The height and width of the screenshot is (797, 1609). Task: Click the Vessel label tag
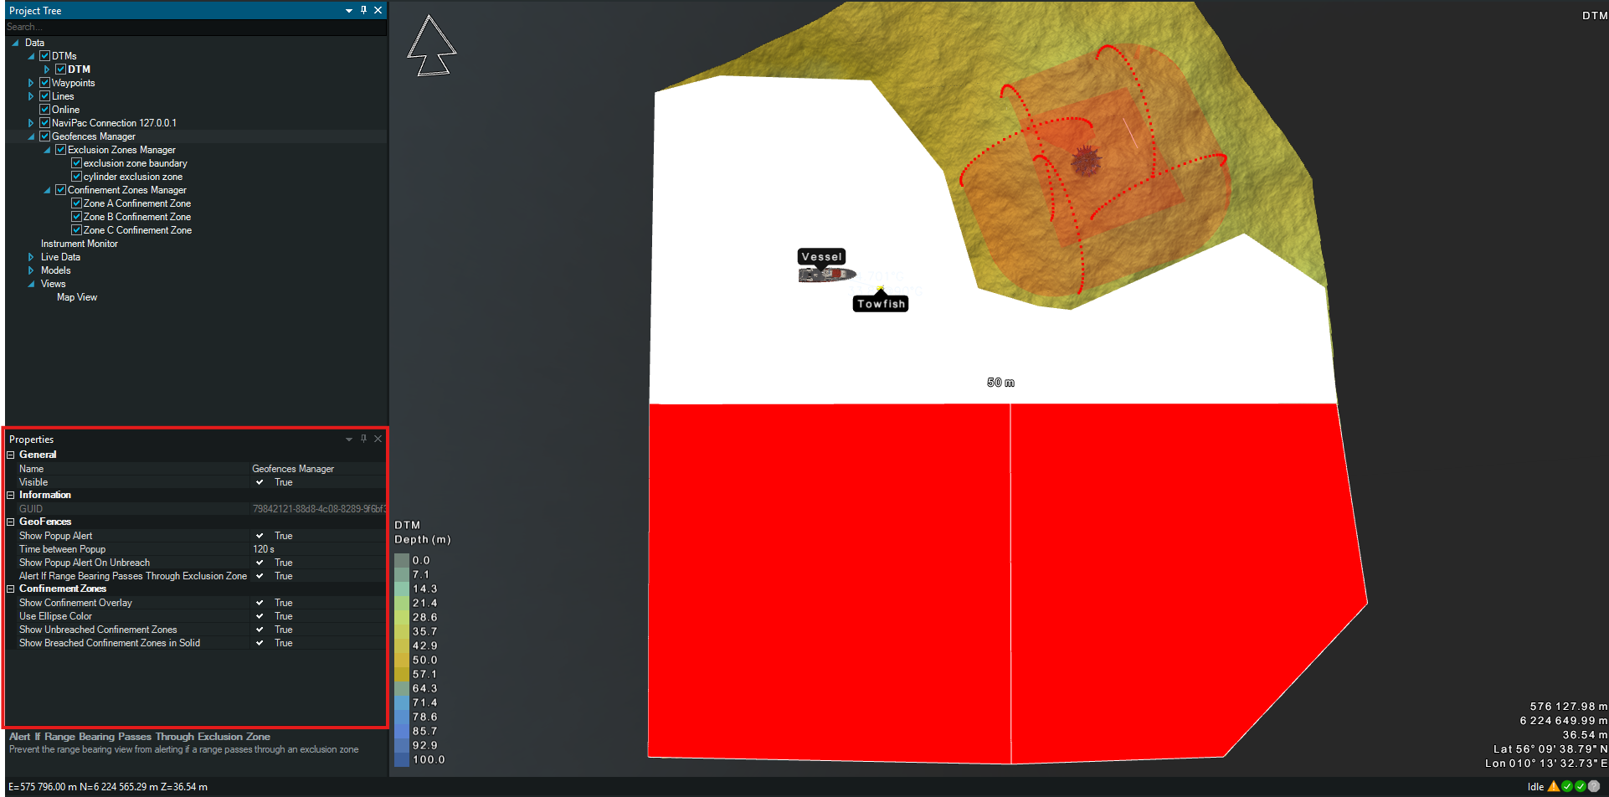822,257
